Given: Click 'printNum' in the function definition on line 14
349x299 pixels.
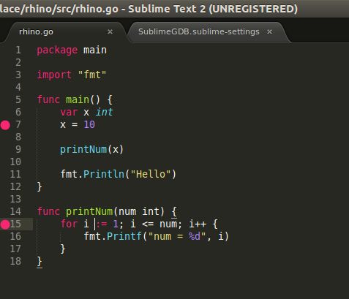Looking at the screenshot, I should click(x=89, y=211).
